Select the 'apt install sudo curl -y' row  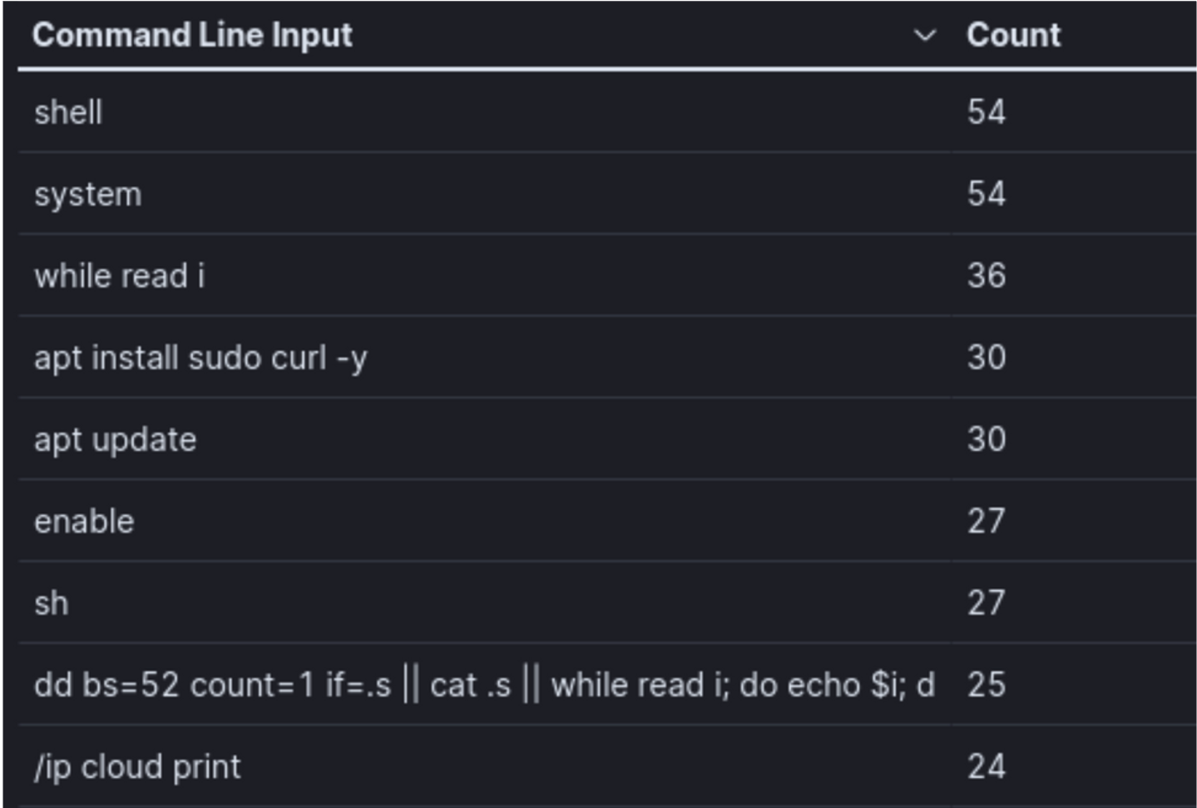pos(200,358)
